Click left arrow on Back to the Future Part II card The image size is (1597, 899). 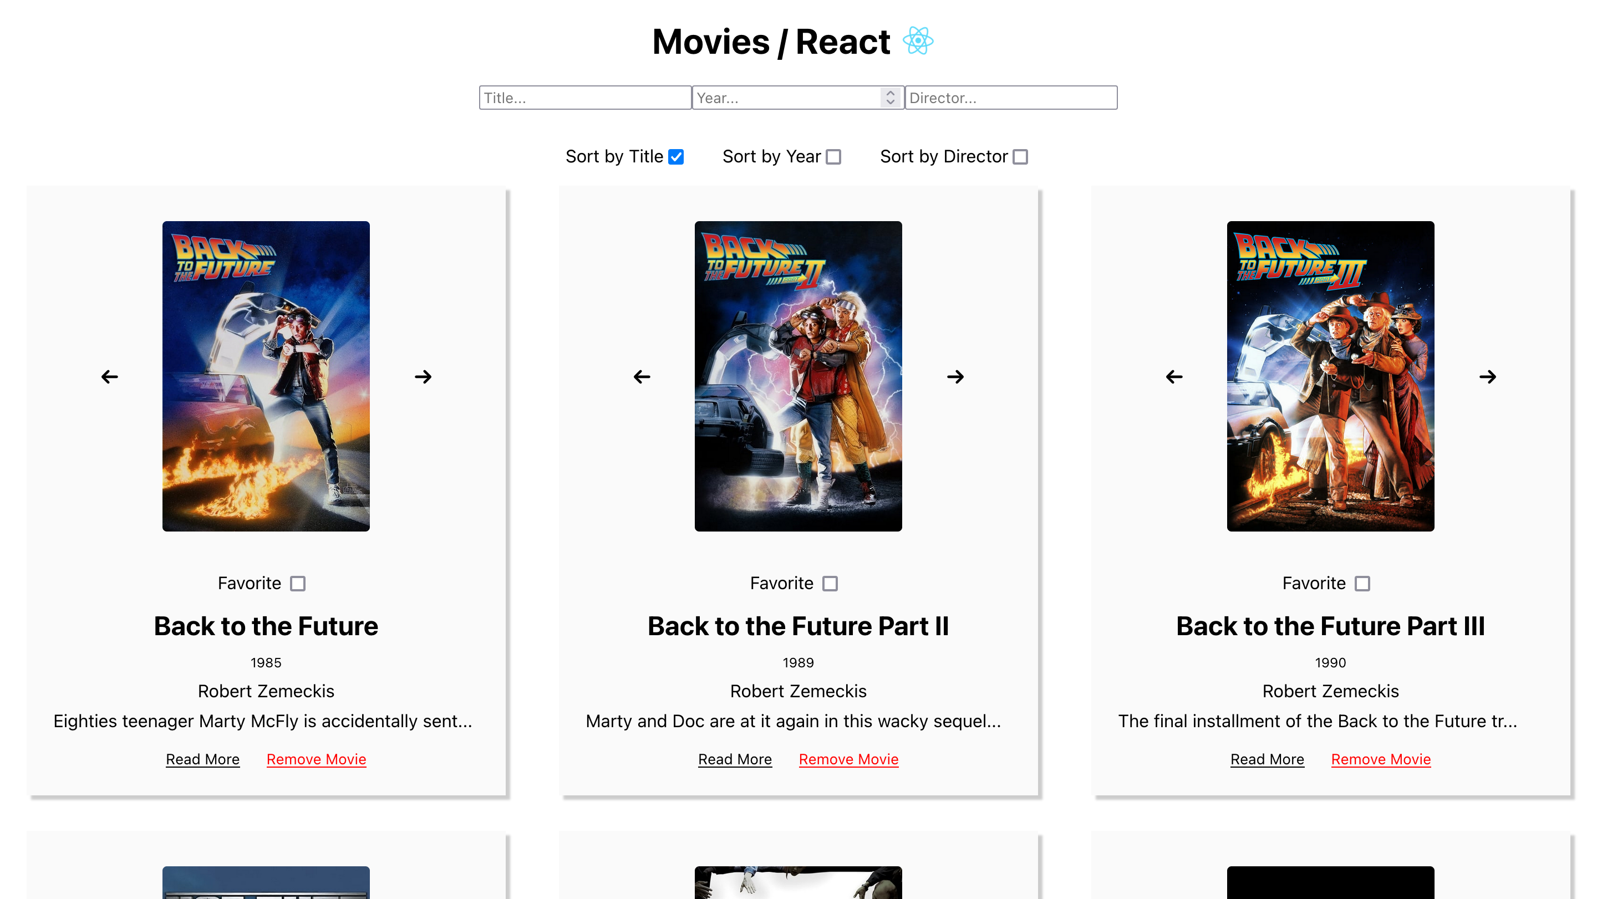tap(642, 377)
